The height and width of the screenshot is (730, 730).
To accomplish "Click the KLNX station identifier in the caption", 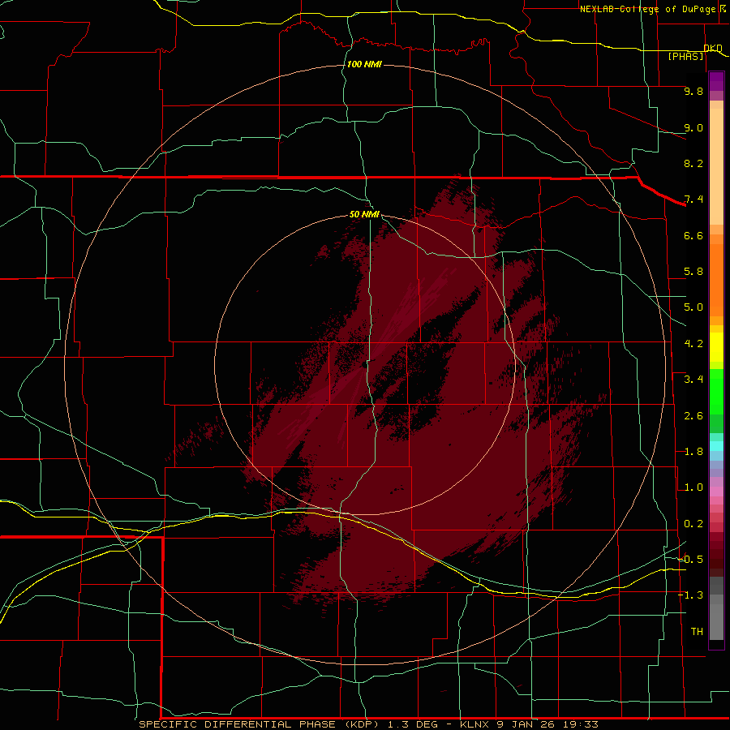I will (x=474, y=724).
